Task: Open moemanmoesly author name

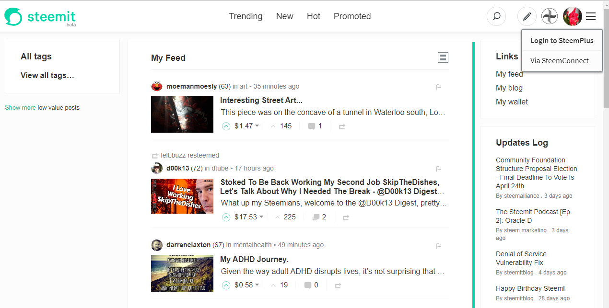Action: [191, 86]
